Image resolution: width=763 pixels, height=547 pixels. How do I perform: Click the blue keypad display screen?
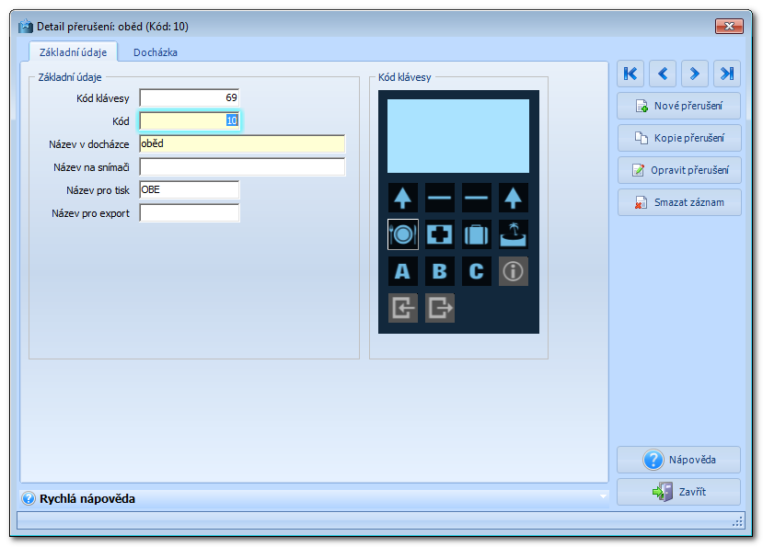[x=458, y=136]
